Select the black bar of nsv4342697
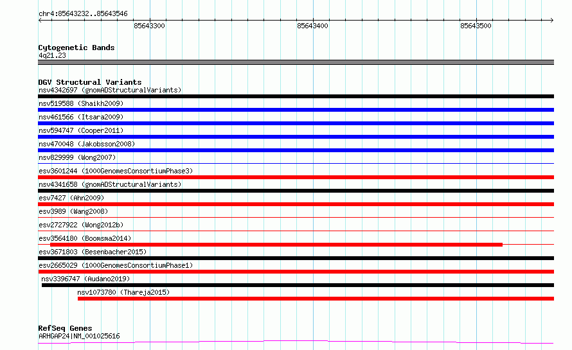 [x=296, y=96]
